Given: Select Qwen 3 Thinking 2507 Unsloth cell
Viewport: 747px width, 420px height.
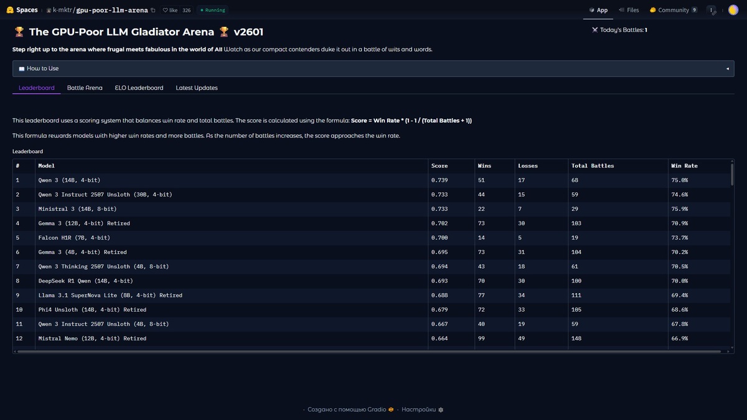Looking at the screenshot, I should click(232, 266).
